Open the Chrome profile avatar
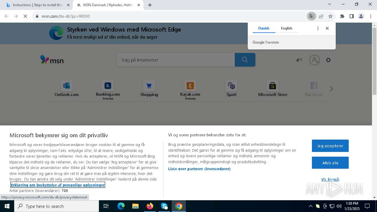The height and width of the screenshot is (212, 377). [x=361, y=16]
